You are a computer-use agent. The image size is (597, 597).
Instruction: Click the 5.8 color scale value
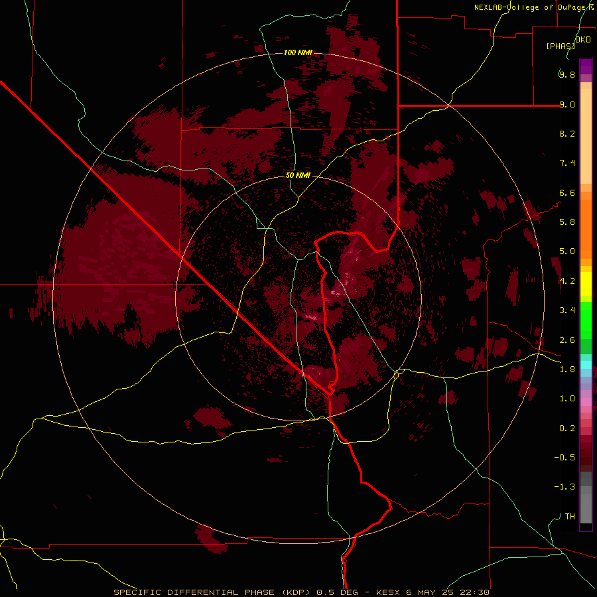(x=567, y=222)
